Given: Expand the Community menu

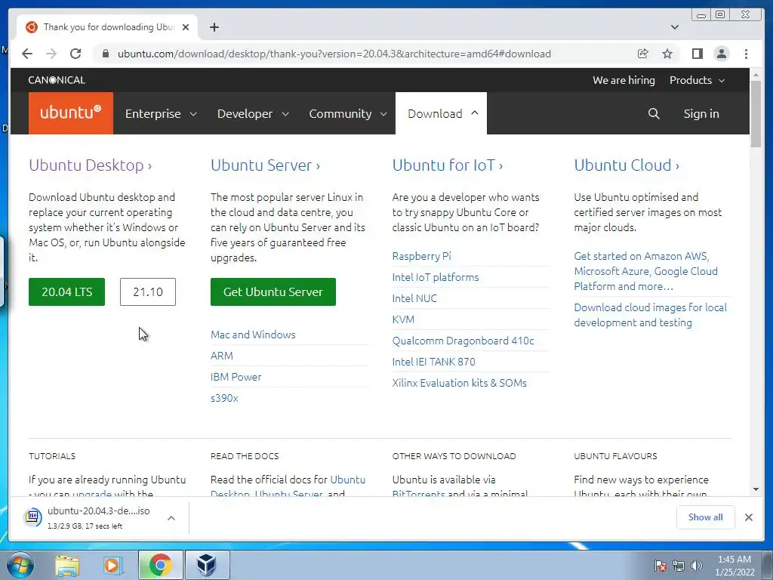Looking at the screenshot, I should point(347,113).
